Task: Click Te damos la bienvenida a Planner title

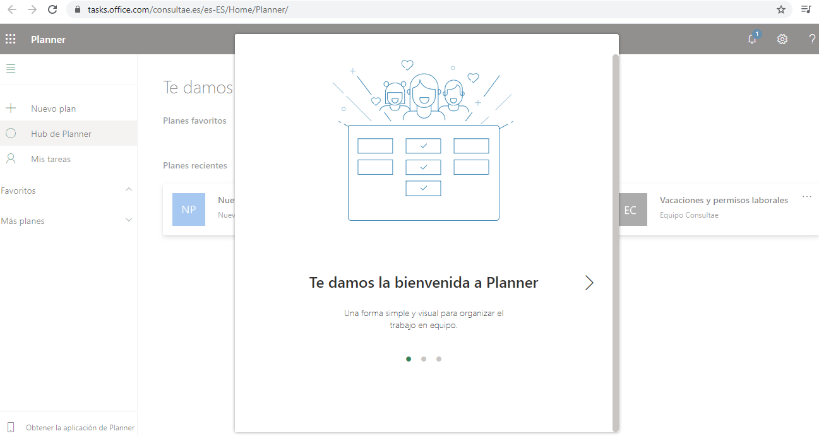Action: tap(424, 283)
